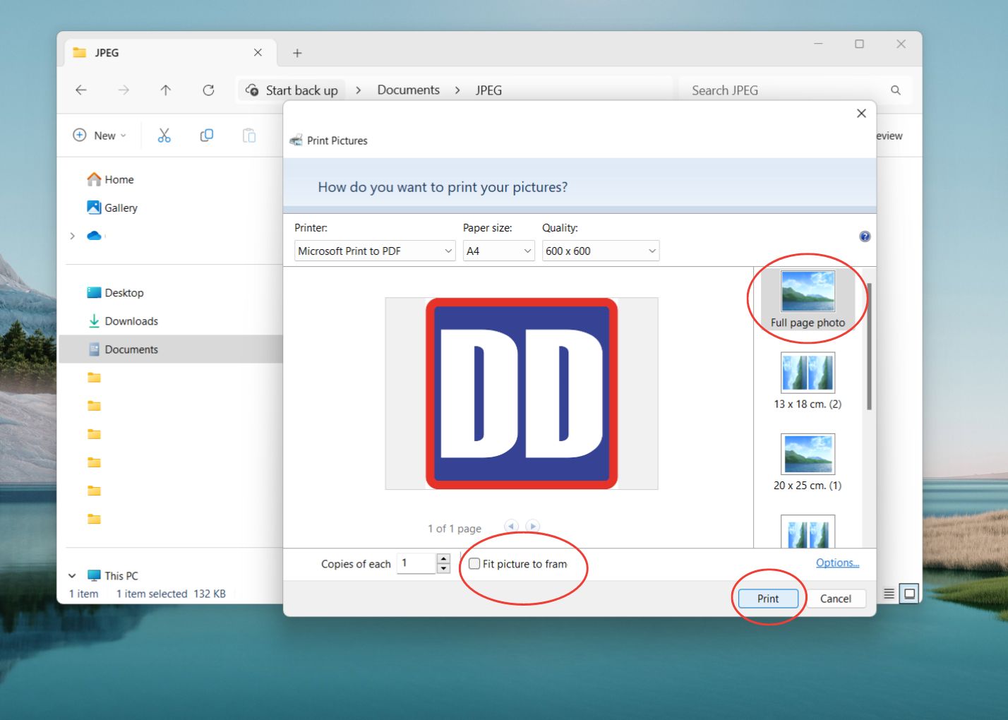This screenshot has width=1008, height=720.
Task: Cancel the Print Pictures dialog
Action: click(836, 599)
